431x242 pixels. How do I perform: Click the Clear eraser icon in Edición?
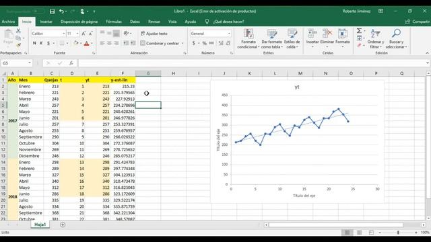point(359,45)
